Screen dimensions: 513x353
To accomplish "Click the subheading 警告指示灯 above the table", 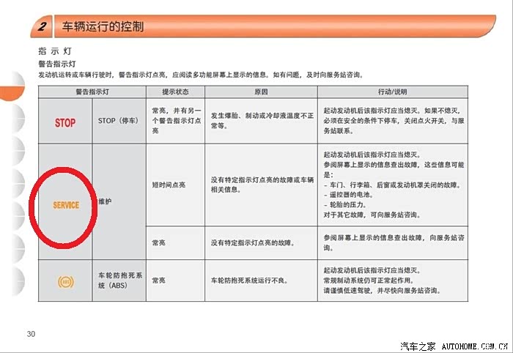I will tap(57, 64).
